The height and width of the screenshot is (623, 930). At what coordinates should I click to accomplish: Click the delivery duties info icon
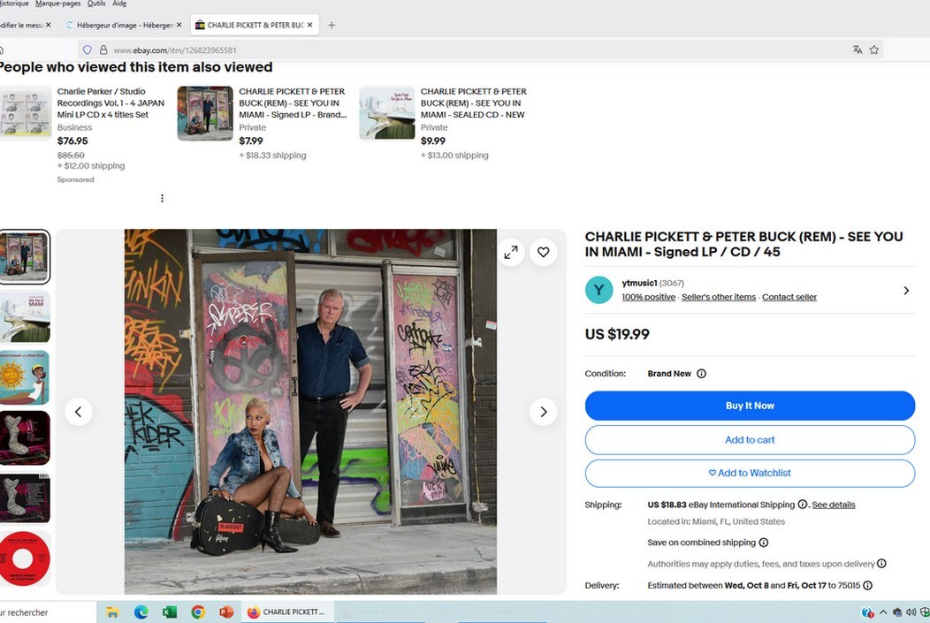pos(880,563)
